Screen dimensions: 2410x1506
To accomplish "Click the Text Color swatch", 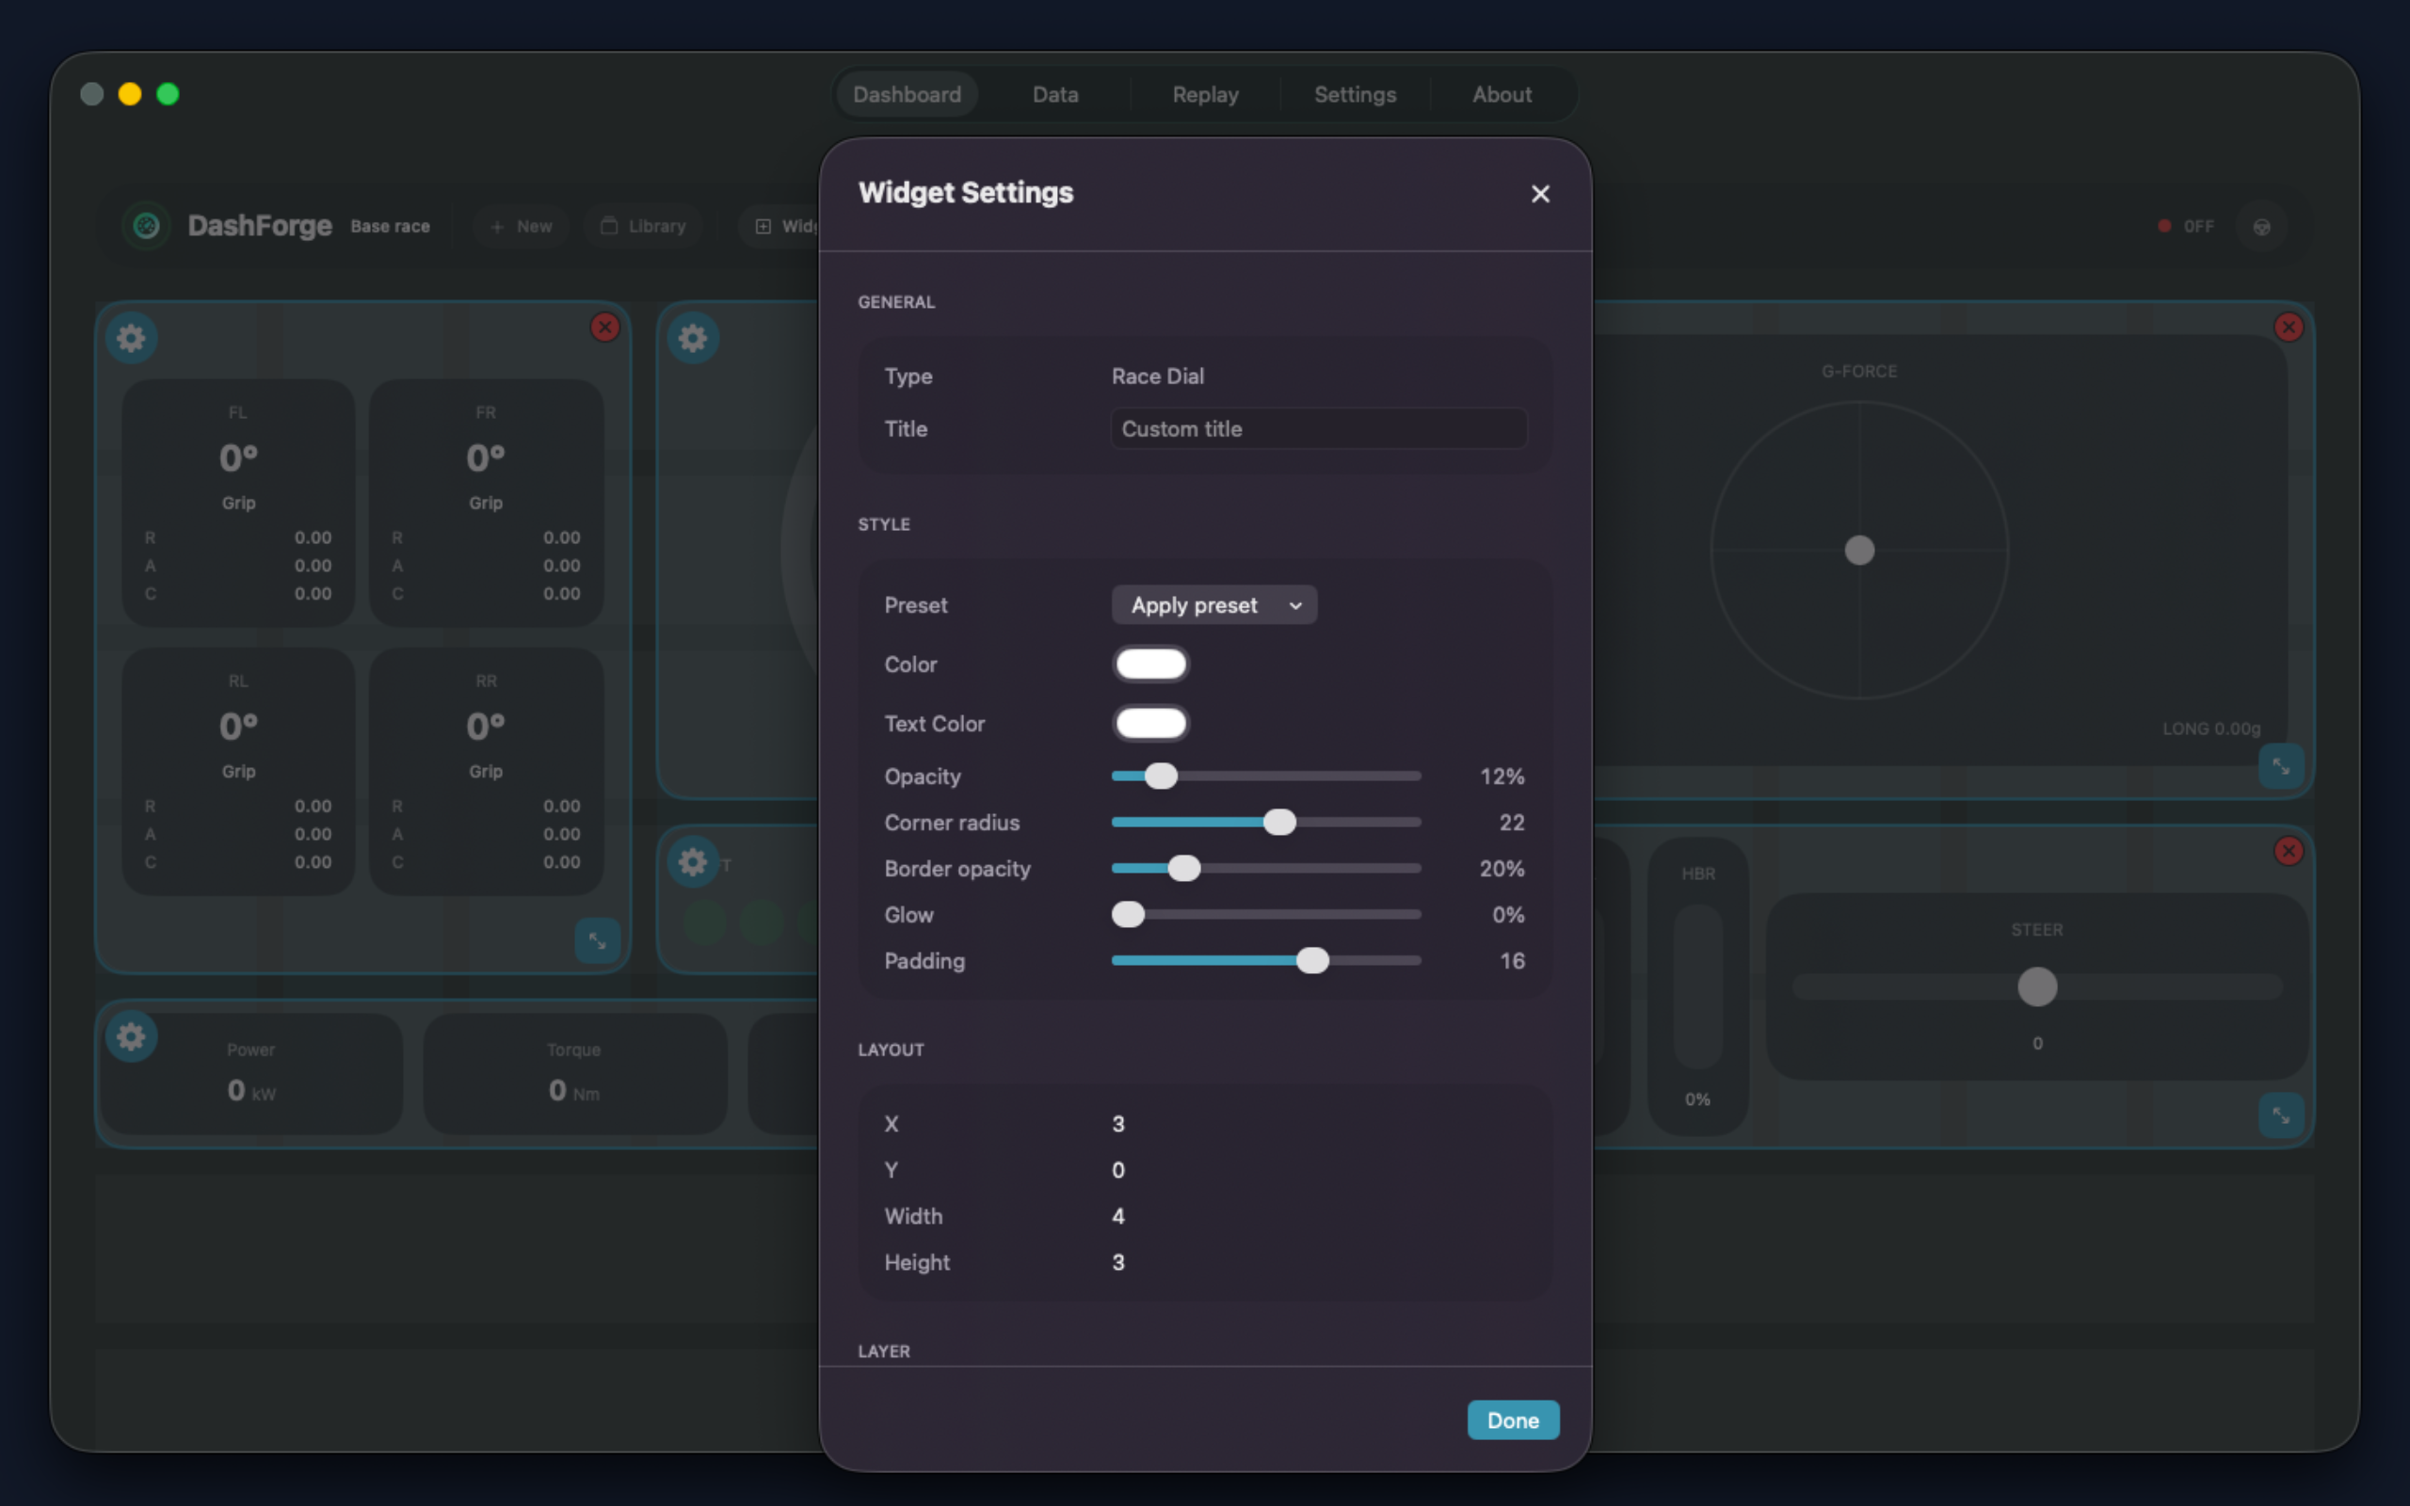I will coord(1150,723).
